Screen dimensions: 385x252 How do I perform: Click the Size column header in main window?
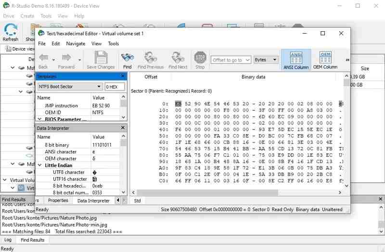[365, 68]
